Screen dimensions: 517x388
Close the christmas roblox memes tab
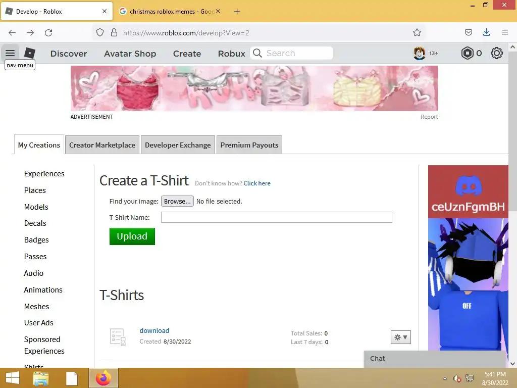(218, 11)
